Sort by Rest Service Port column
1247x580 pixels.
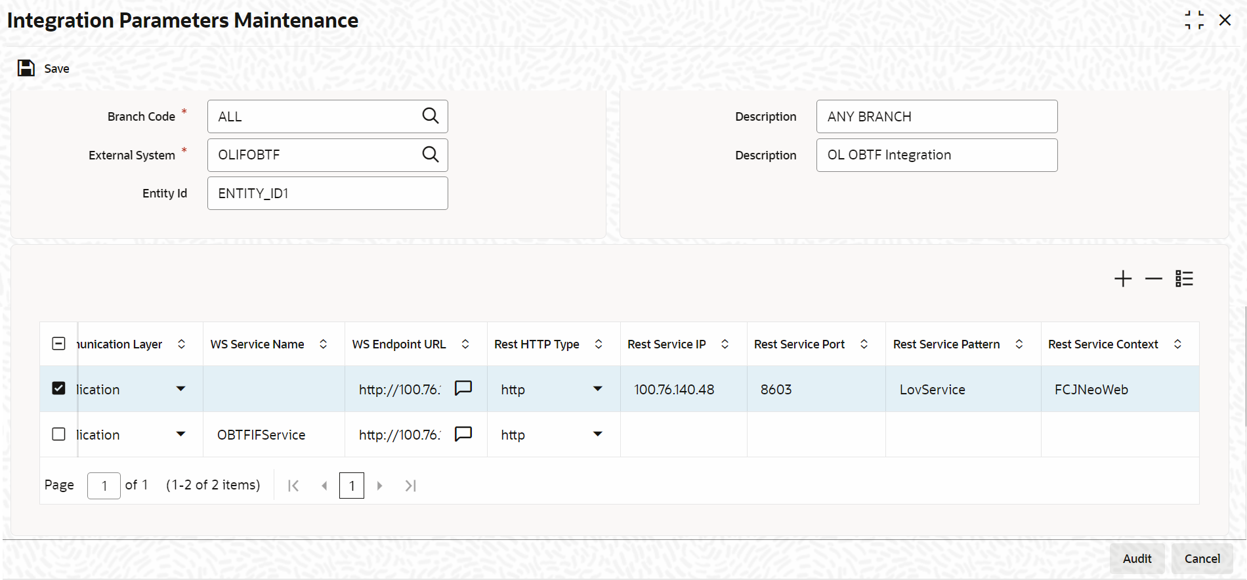pyautogui.click(x=864, y=344)
